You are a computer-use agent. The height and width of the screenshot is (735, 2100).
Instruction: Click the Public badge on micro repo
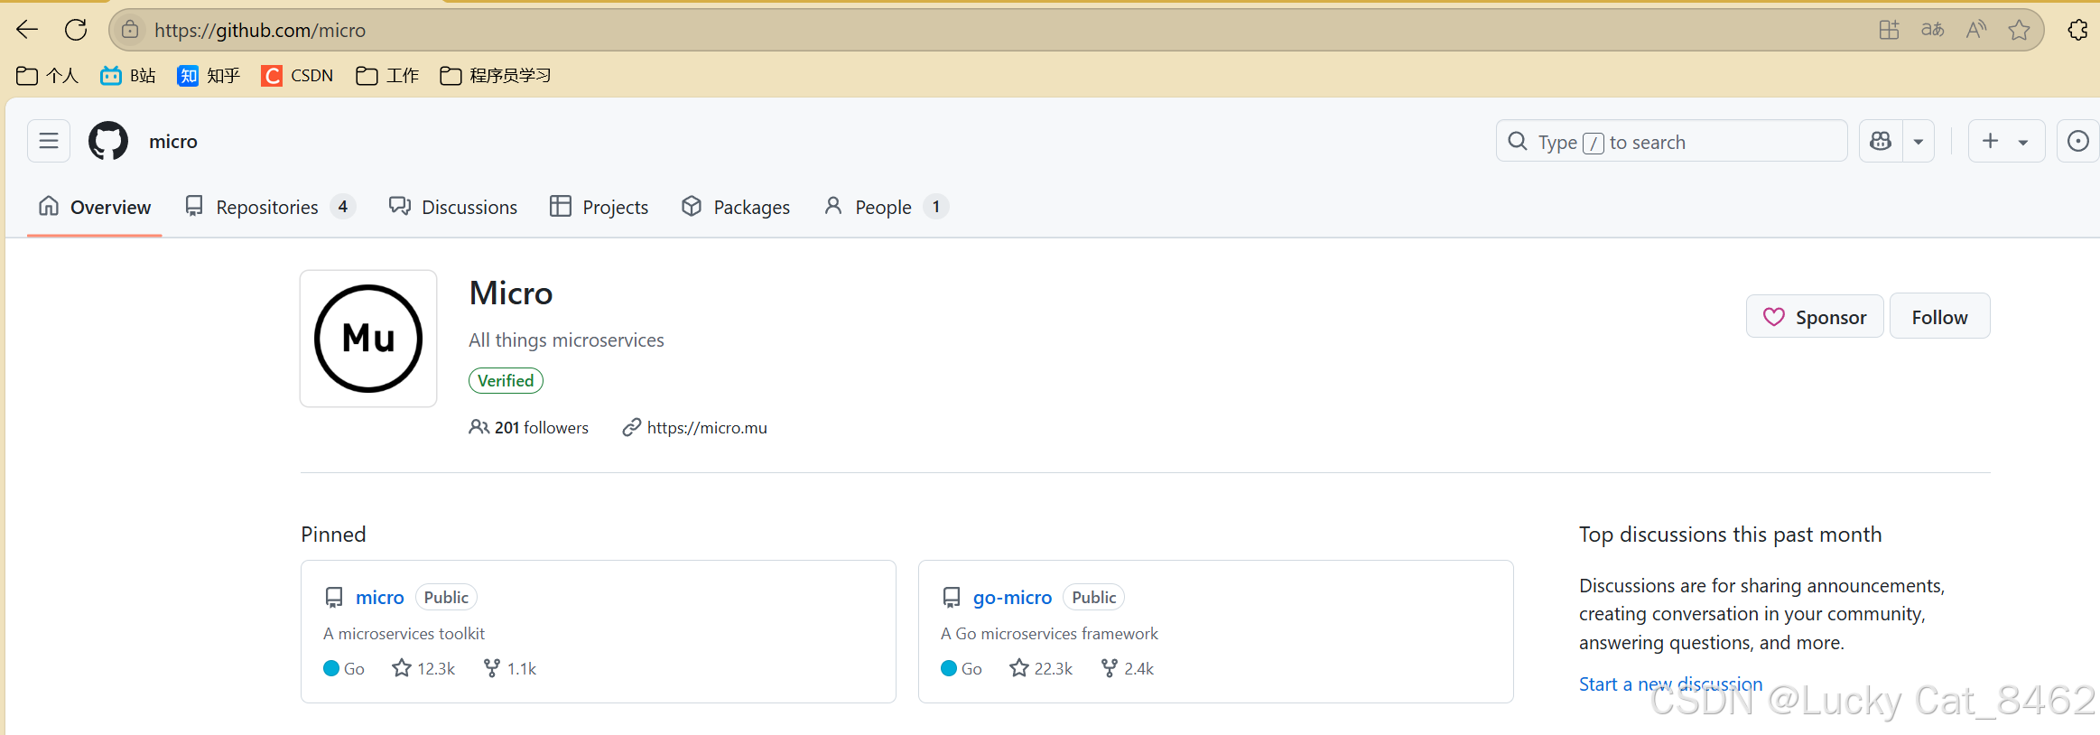click(446, 597)
